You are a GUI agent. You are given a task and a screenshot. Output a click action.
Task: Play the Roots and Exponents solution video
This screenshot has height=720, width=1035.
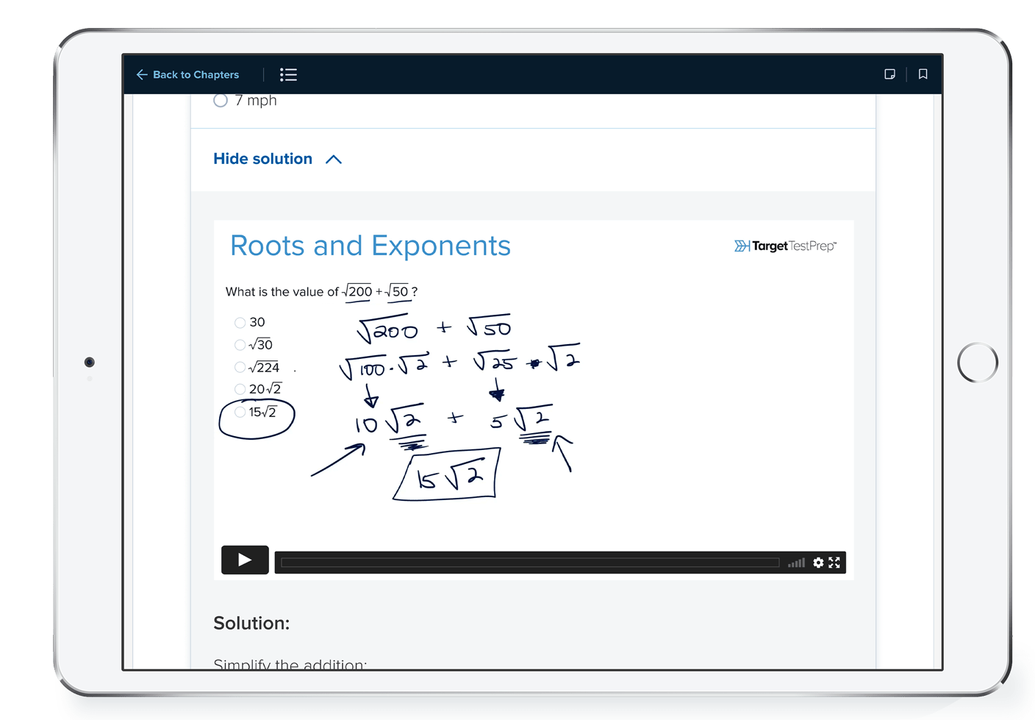click(245, 560)
